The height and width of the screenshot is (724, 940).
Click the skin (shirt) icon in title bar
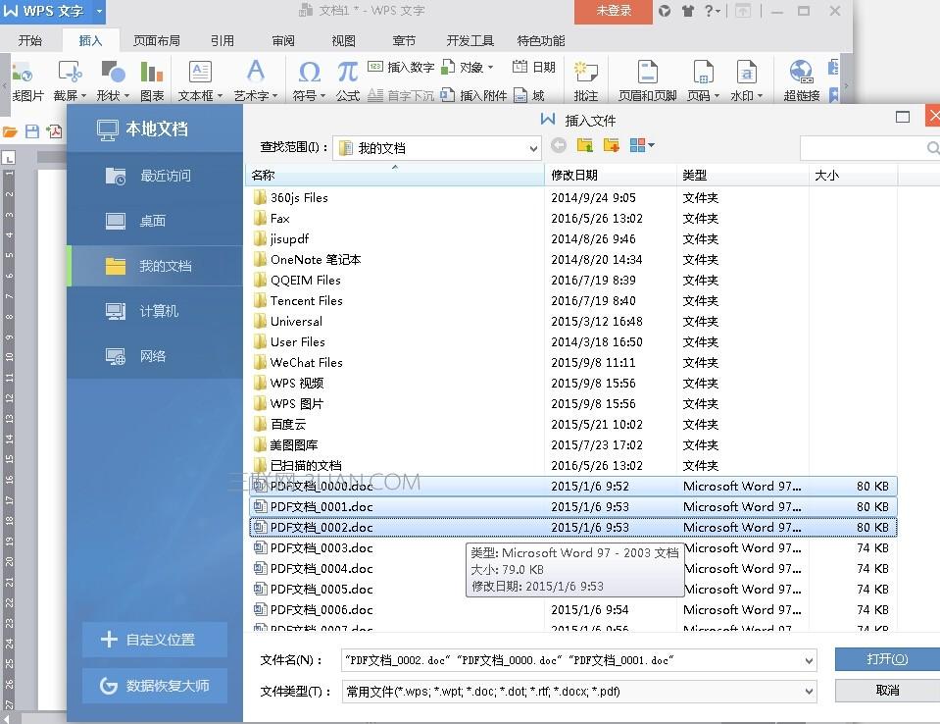[688, 11]
